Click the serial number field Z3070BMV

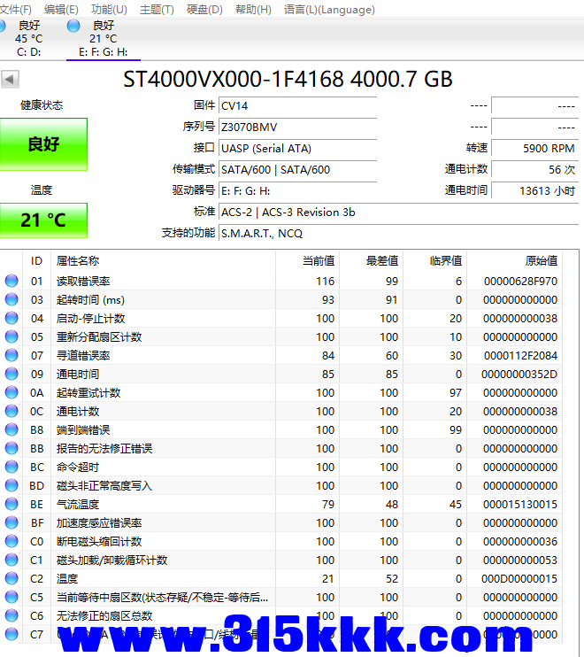[x=297, y=127]
